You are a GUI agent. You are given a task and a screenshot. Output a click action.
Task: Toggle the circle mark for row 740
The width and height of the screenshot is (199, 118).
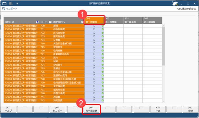point(94,93)
